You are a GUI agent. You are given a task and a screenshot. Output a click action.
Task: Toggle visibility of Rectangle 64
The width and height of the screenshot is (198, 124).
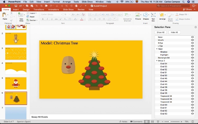[192, 58]
